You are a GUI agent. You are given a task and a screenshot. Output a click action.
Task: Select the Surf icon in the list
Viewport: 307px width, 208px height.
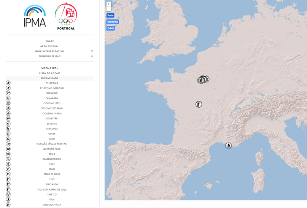[8, 164]
